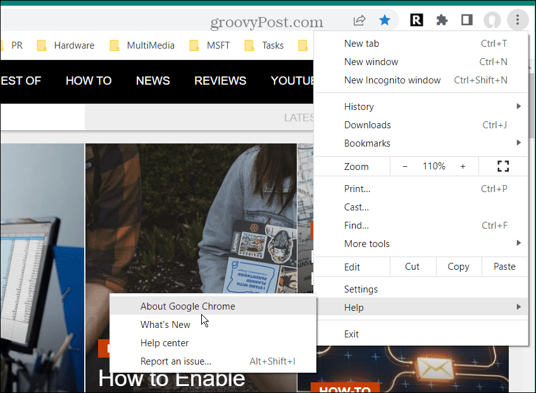Open Downloads from the Chrome menu
Viewport: 536px width, 393px height.
421,125
